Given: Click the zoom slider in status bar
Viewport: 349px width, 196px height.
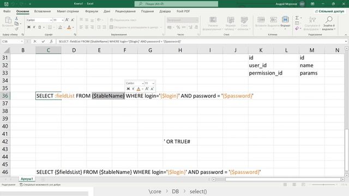Looking at the screenshot, I should (323, 185).
